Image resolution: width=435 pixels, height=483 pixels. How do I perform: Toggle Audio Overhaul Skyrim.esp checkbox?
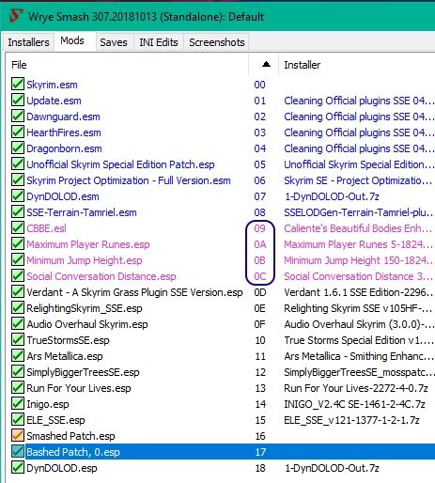coord(18,324)
